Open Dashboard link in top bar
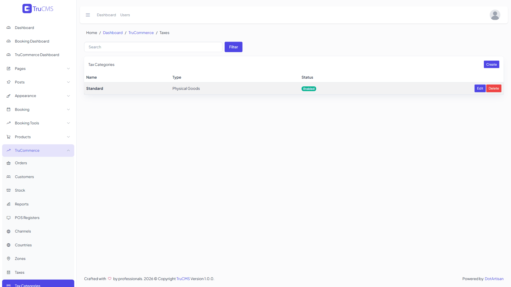 pyautogui.click(x=106, y=15)
